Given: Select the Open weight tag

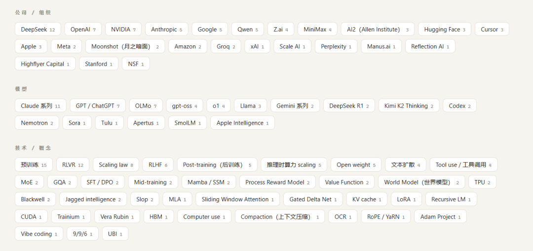Looking at the screenshot, I should (356, 165).
